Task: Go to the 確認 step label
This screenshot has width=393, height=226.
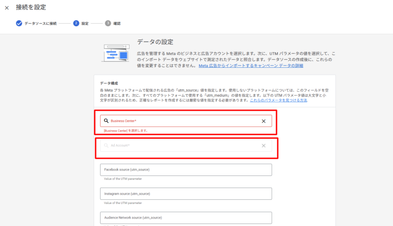Action: point(116,23)
